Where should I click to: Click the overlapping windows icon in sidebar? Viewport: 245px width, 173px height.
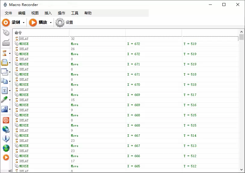point(5,72)
